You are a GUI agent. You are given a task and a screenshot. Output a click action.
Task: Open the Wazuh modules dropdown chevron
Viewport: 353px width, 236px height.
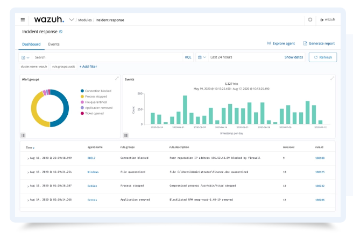(x=72, y=20)
